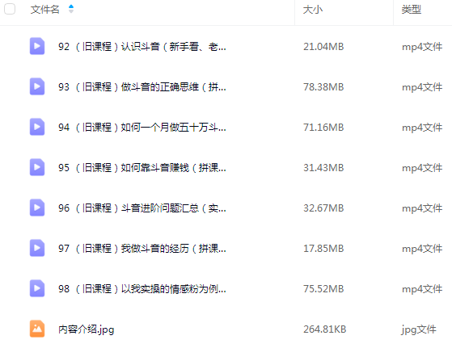This screenshot has width=452, height=344.
Task: Sort by 类型 column header
Action: pyautogui.click(x=412, y=10)
